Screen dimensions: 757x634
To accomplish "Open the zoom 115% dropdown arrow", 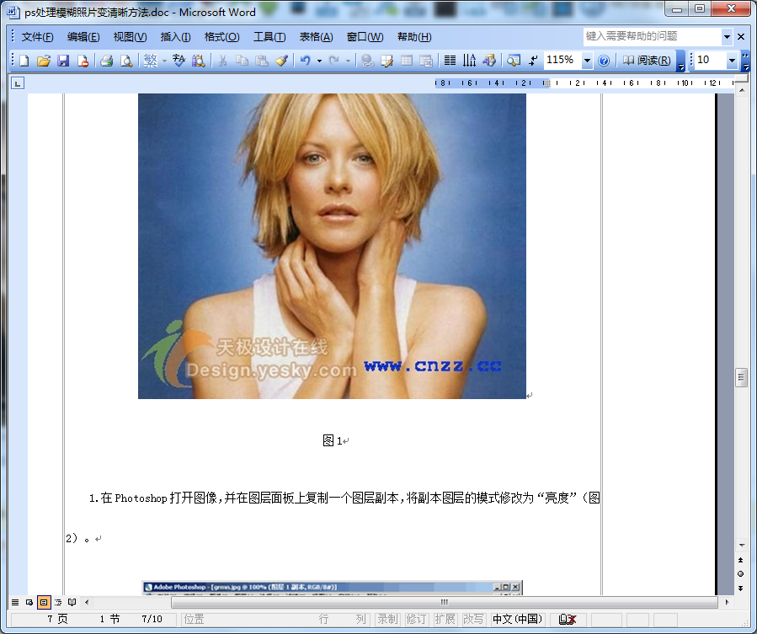I will pos(587,61).
